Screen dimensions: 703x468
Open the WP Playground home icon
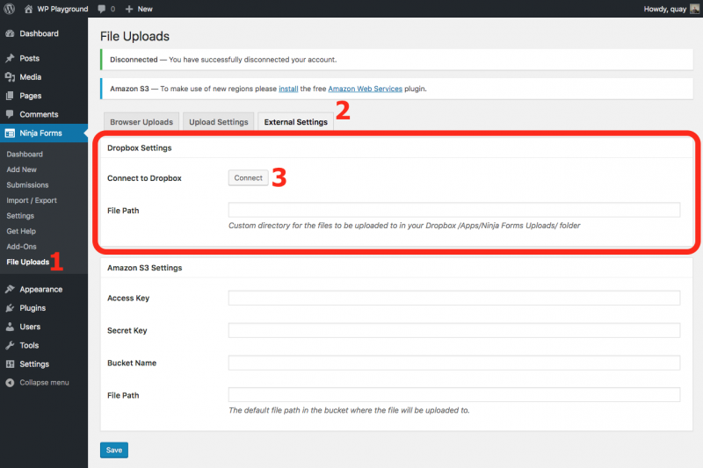point(28,9)
